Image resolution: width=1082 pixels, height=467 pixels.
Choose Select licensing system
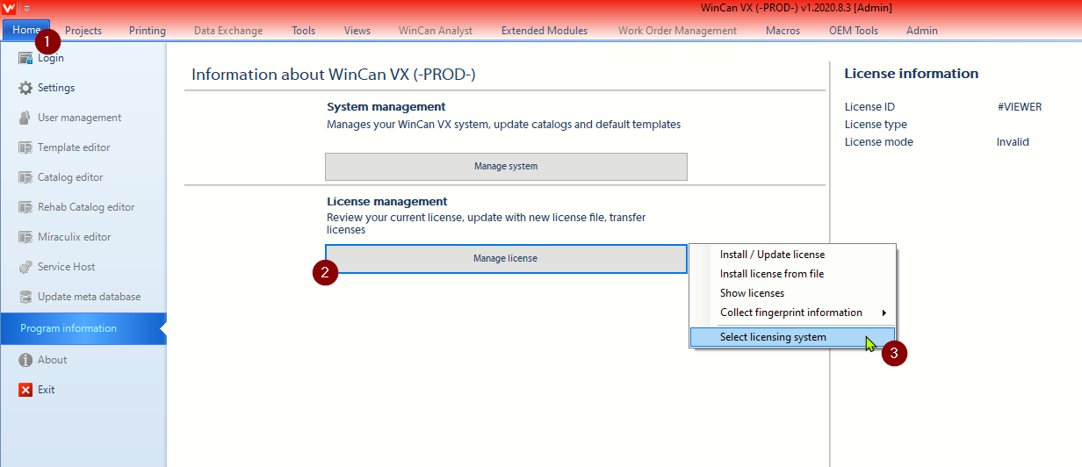(x=792, y=337)
